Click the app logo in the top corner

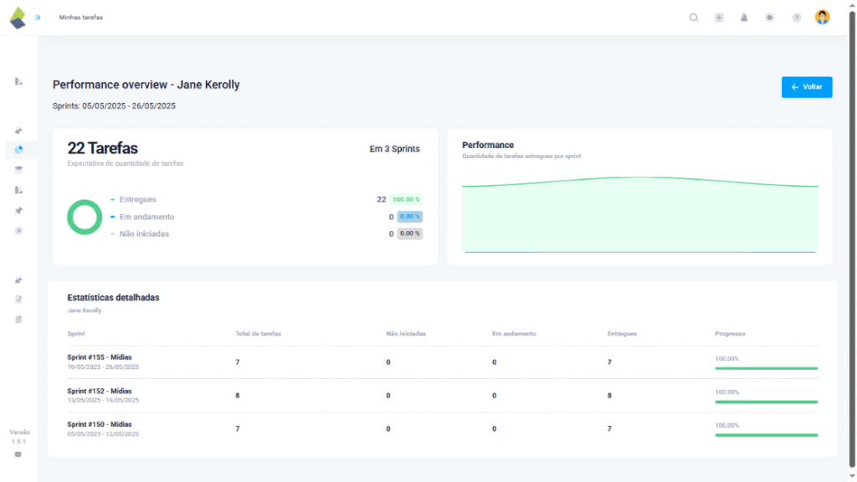18,18
